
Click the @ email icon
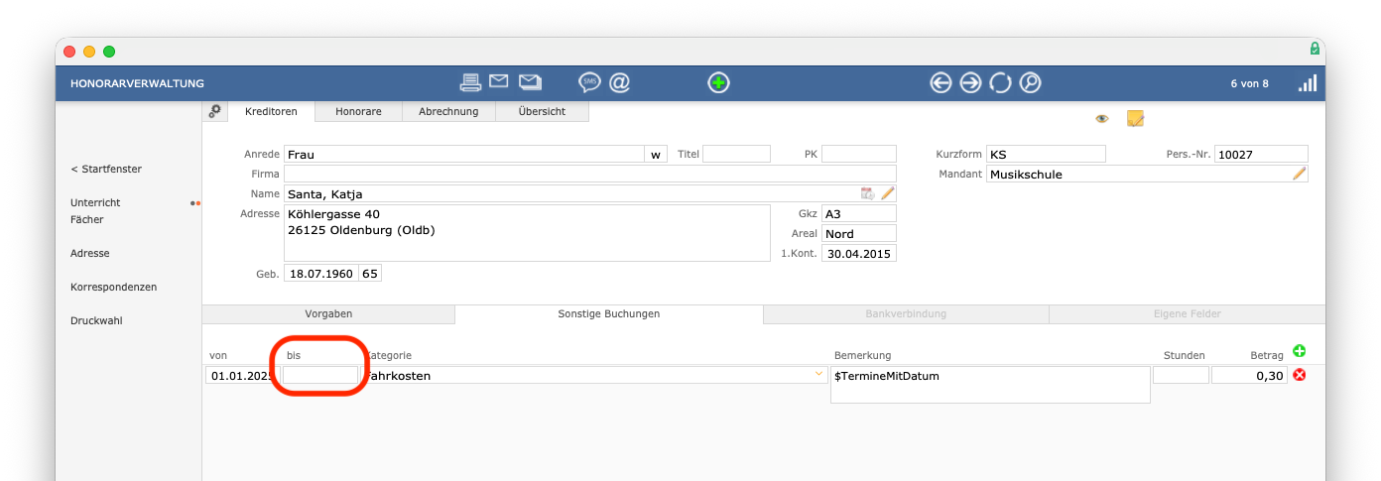click(620, 82)
